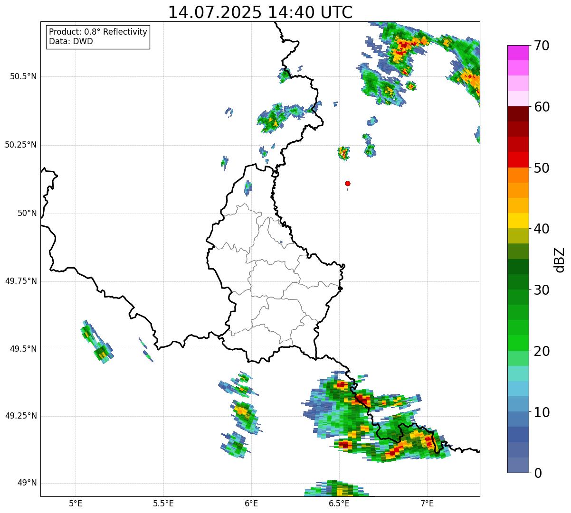The height and width of the screenshot is (513, 571).
Task: Click the yellow colorbar segment above 40
Action: click(518, 221)
